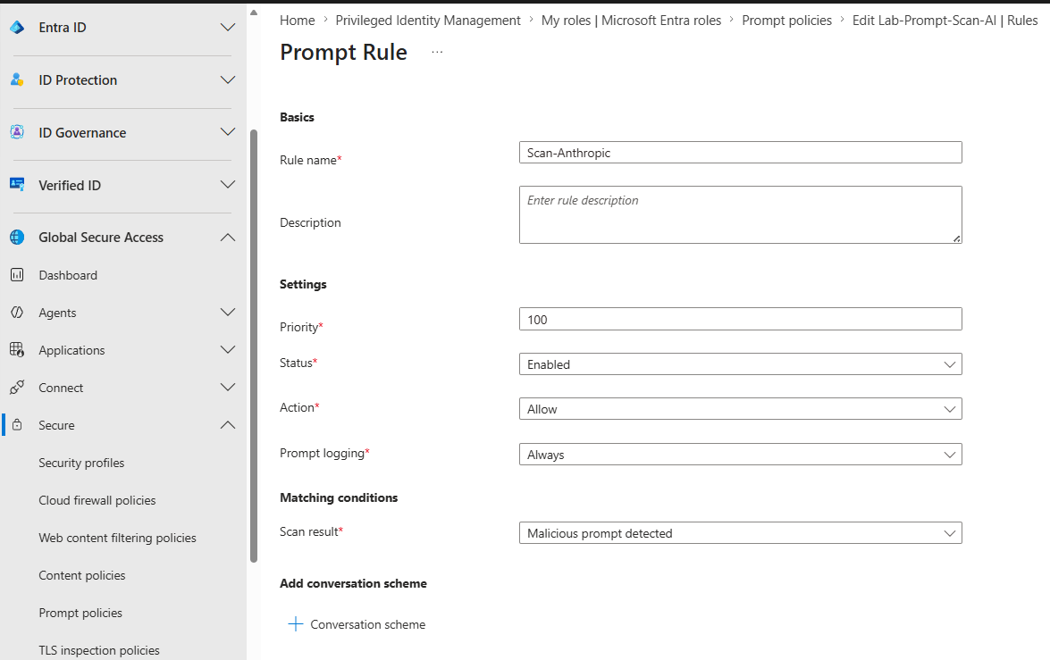This screenshot has width=1050, height=660.
Task: Click the Description resize handle corner
Action: coord(957,238)
